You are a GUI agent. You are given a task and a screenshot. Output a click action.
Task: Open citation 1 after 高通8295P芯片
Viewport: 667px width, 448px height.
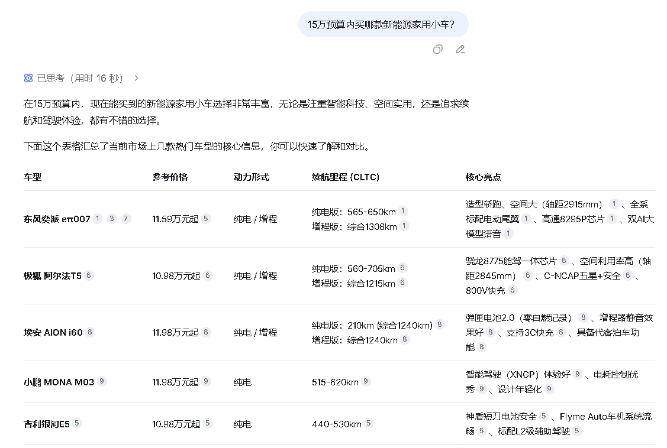(612, 218)
